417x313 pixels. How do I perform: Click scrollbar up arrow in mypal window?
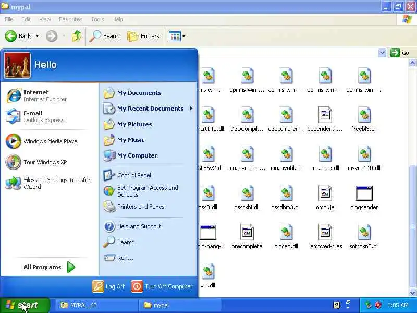[x=412, y=63]
